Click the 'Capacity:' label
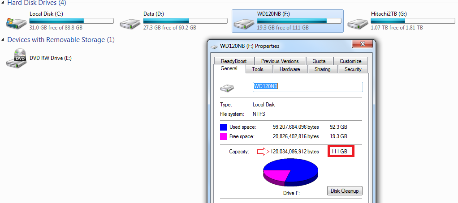 (x=239, y=152)
